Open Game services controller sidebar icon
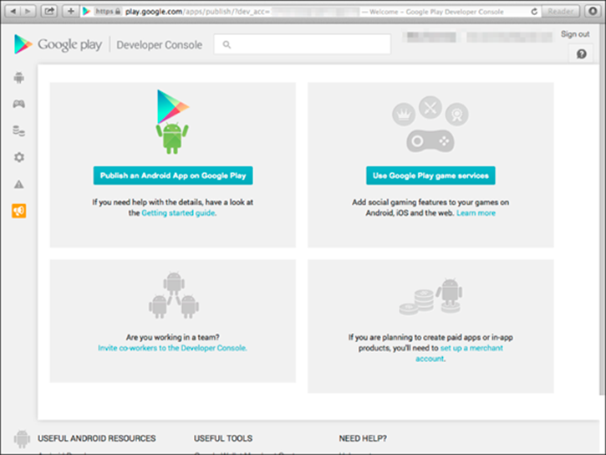The height and width of the screenshot is (455, 606). click(x=19, y=104)
